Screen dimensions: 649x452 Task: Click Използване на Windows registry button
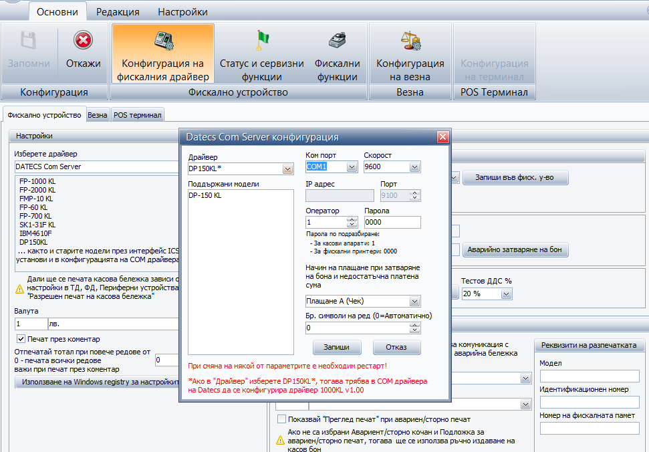coord(98,382)
